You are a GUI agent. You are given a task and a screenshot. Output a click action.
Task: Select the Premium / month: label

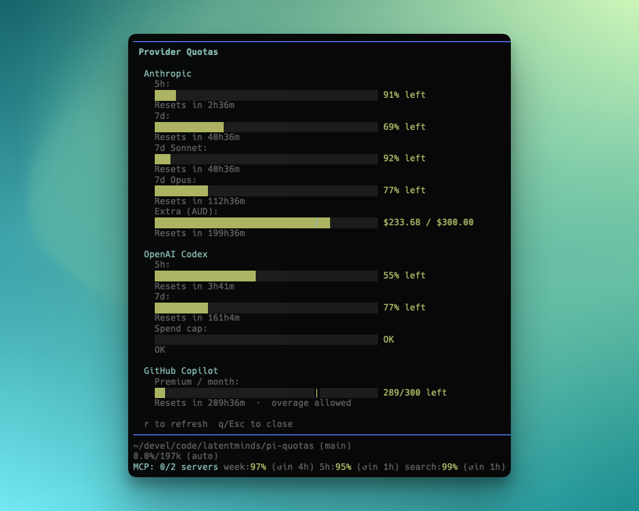point(197,382)
